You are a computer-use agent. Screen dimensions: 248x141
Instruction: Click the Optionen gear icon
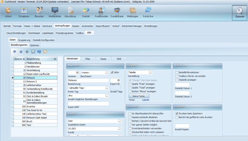pyautogui.click(x=240, y=11)
